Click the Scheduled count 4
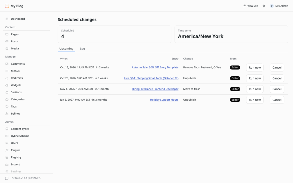Image resolution: width=293 pixels, height=183 pixels. coord(63,36)
